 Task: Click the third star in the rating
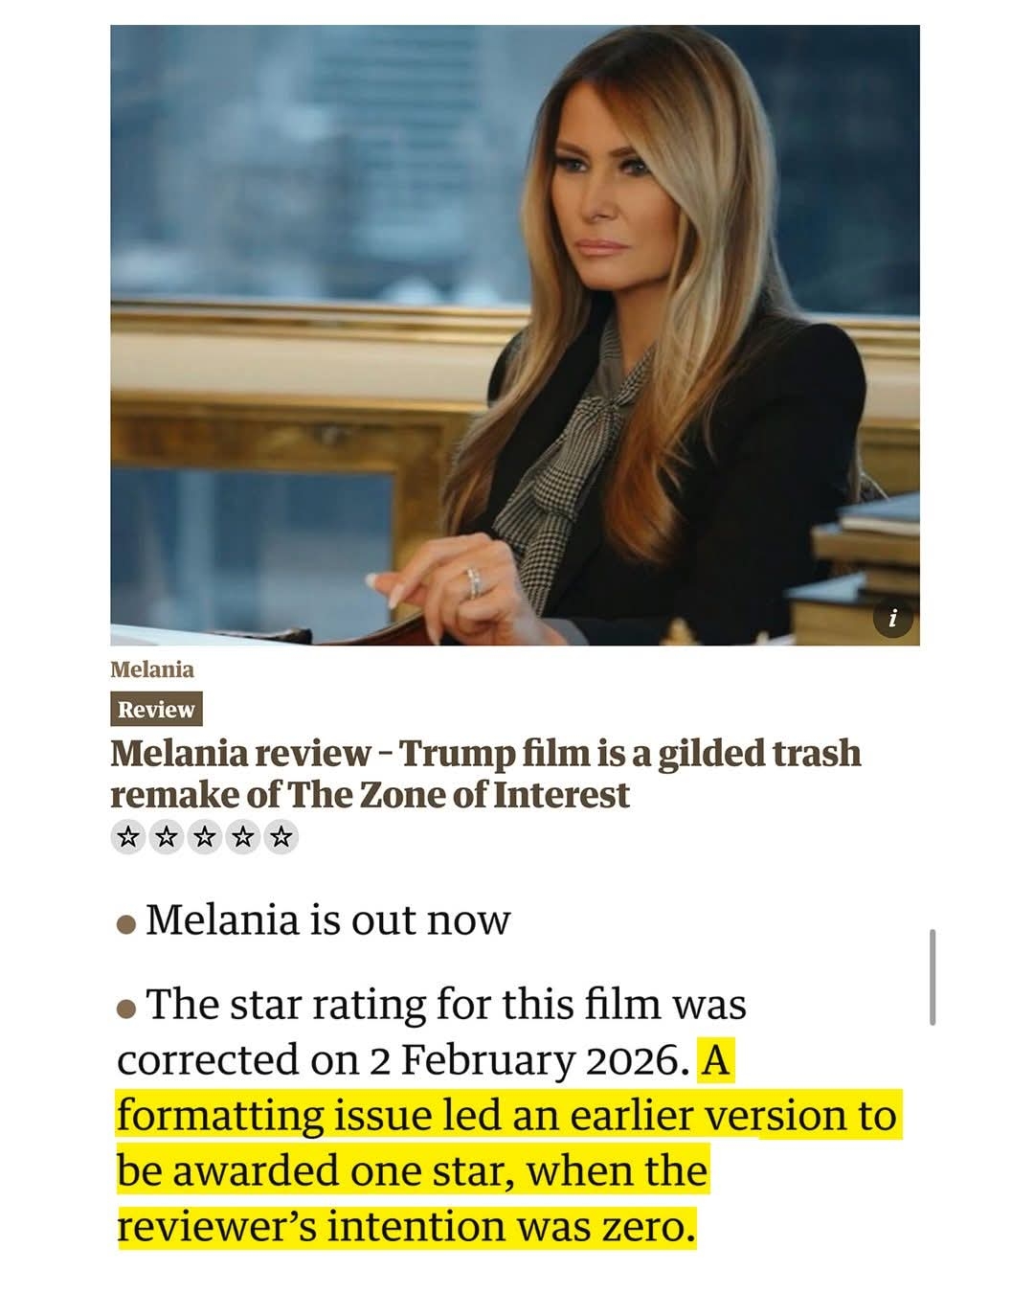point(205,838)
